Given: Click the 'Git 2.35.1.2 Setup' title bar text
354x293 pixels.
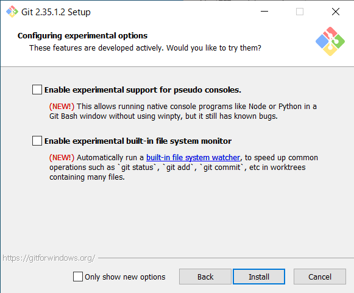Looking at the screenshot, I should pyautogui.click(x=56, y=12).
